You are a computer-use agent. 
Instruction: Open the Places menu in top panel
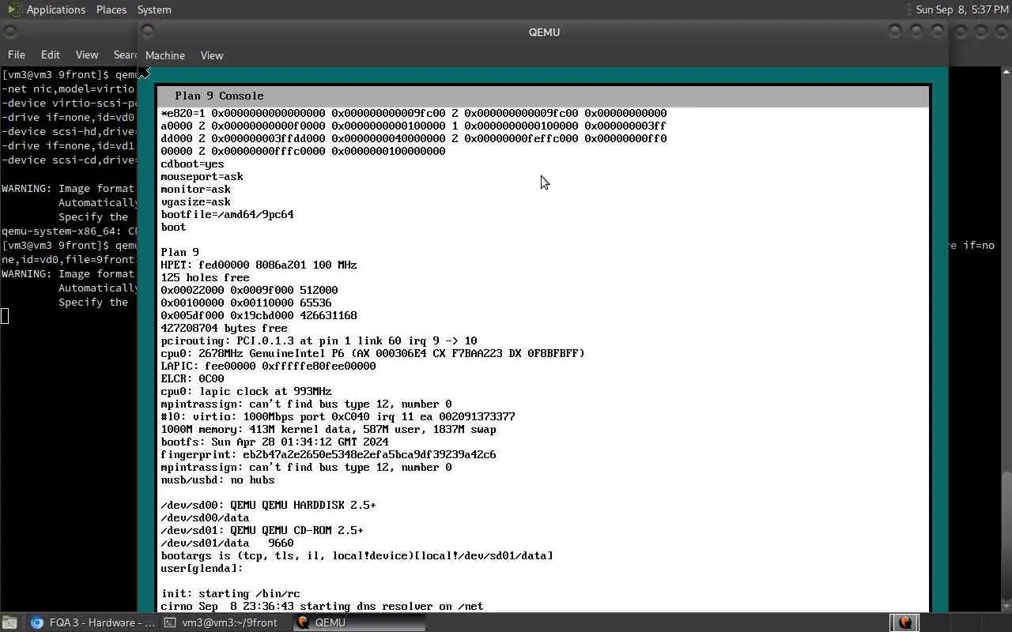pos(111,9)
